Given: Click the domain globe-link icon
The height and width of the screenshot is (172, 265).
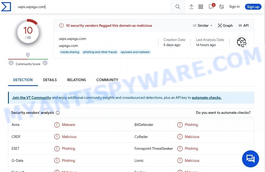Looking at the screenshot, I should [x=242, y=42].
